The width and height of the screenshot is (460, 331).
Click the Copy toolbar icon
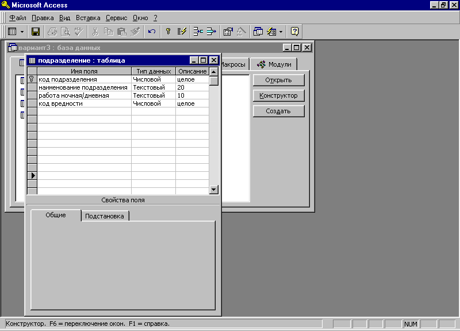(109, 32)
